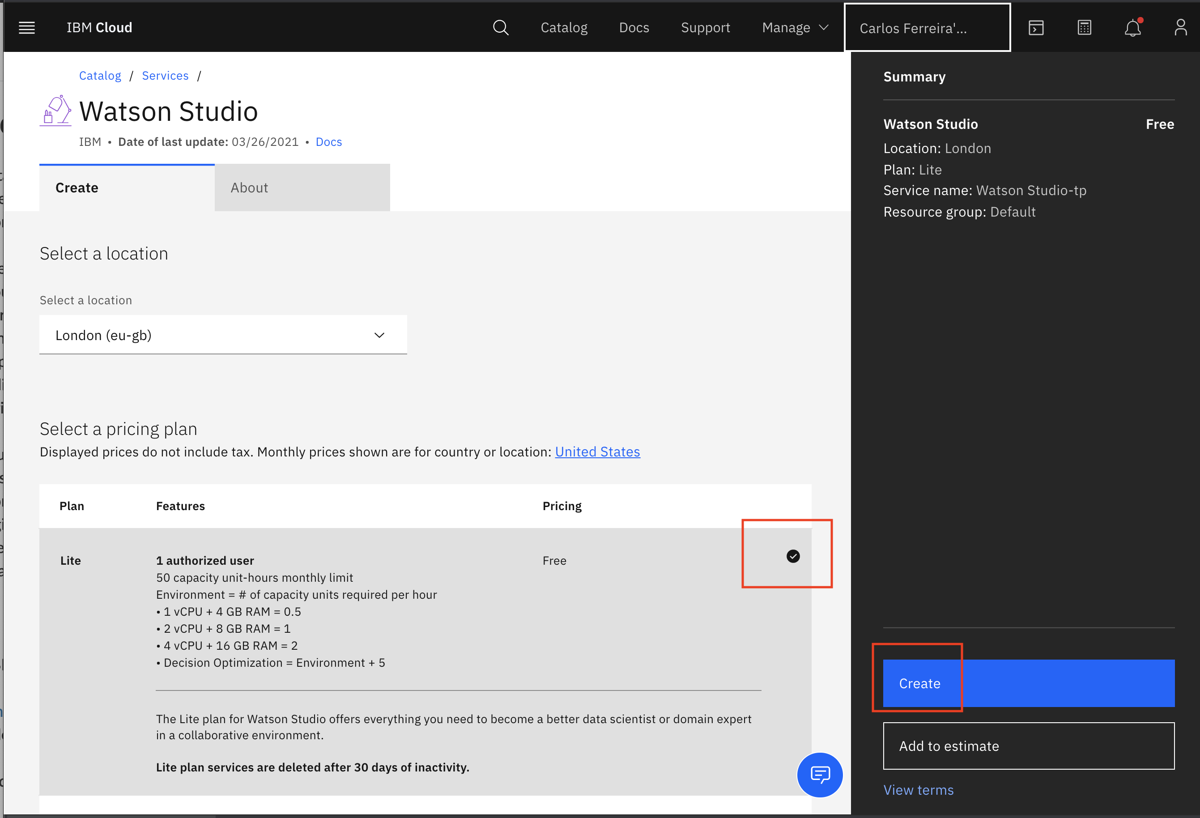This screenshot has height=818, width=1200.
Task: Click the search magnifier icon in navbar
Action: pos(501,26)
